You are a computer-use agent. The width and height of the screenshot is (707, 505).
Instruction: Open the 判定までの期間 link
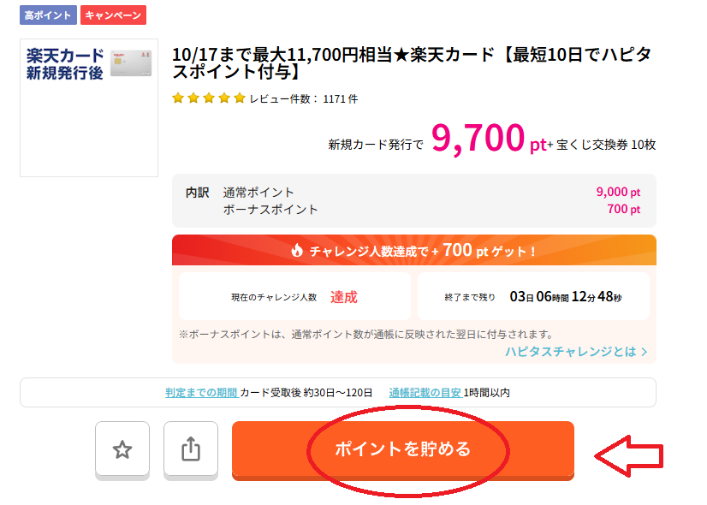tap(201, 393)
